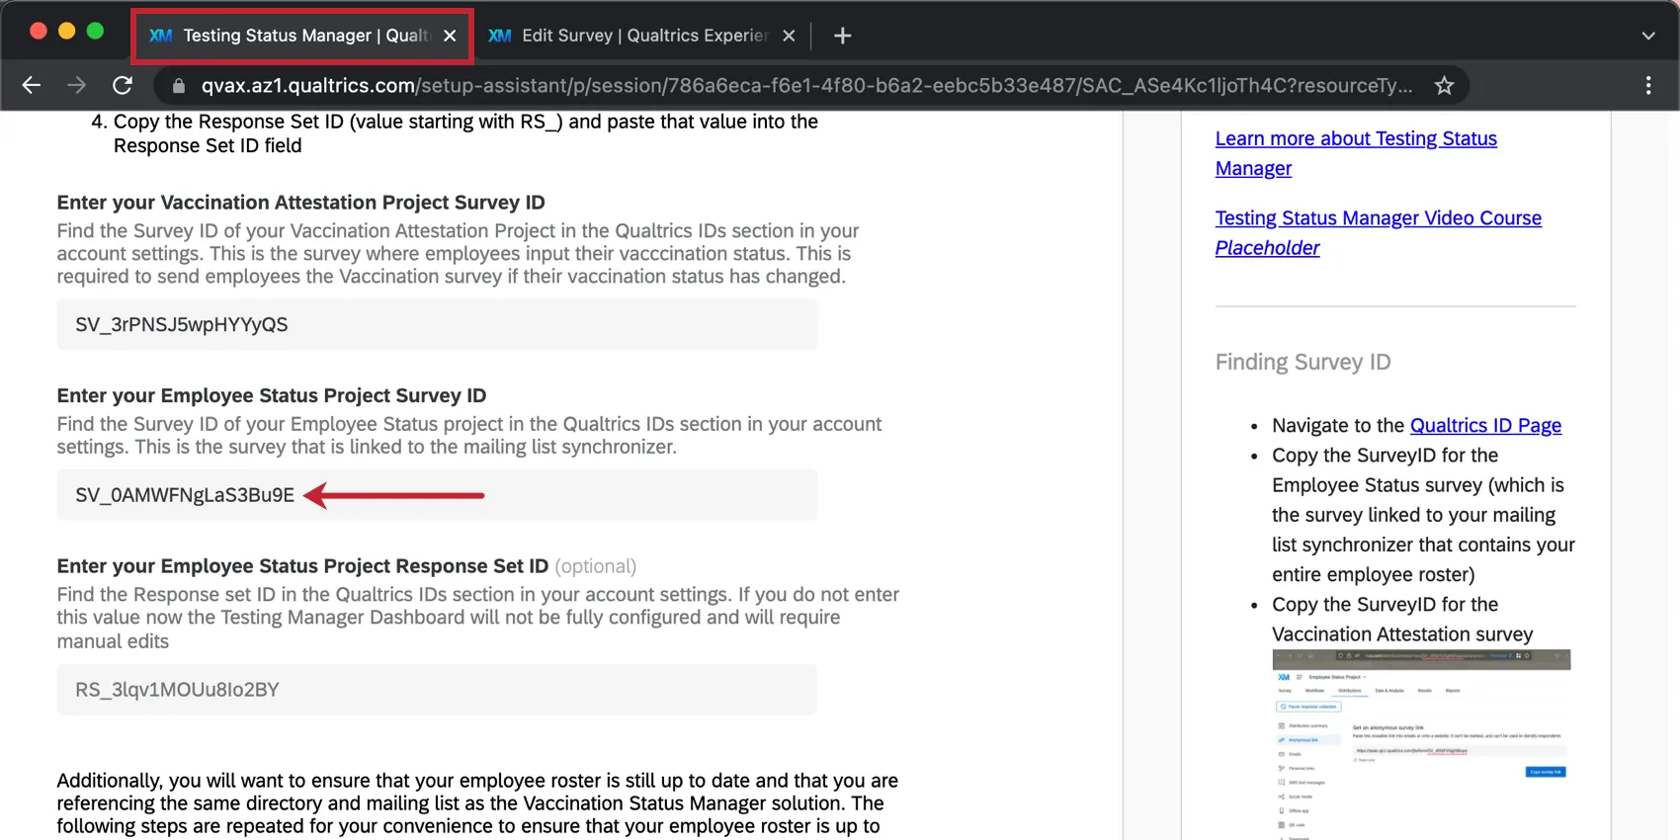
Task: Reload the page with refresh icon
Action: [x=123, y=85]
